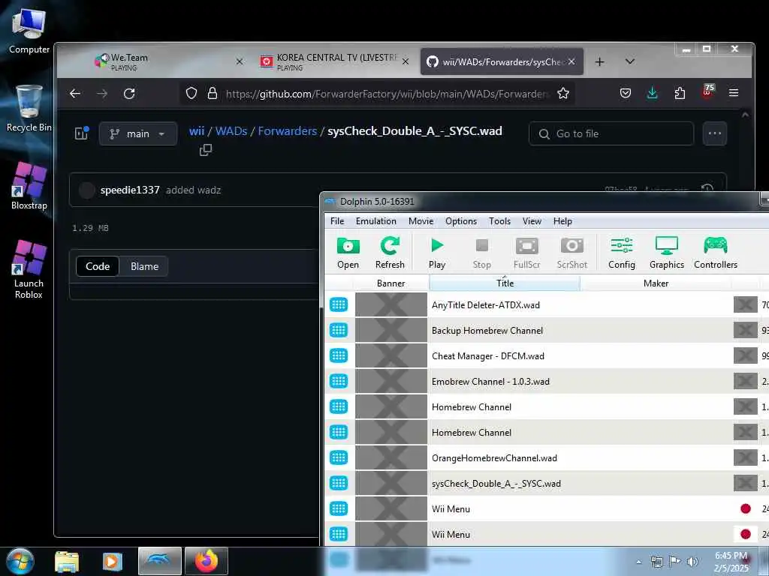Image resolution: width=769 pixels, height=576 pixels.
Task: Open Dolphin Controllers settings
Action: [716, 252]
